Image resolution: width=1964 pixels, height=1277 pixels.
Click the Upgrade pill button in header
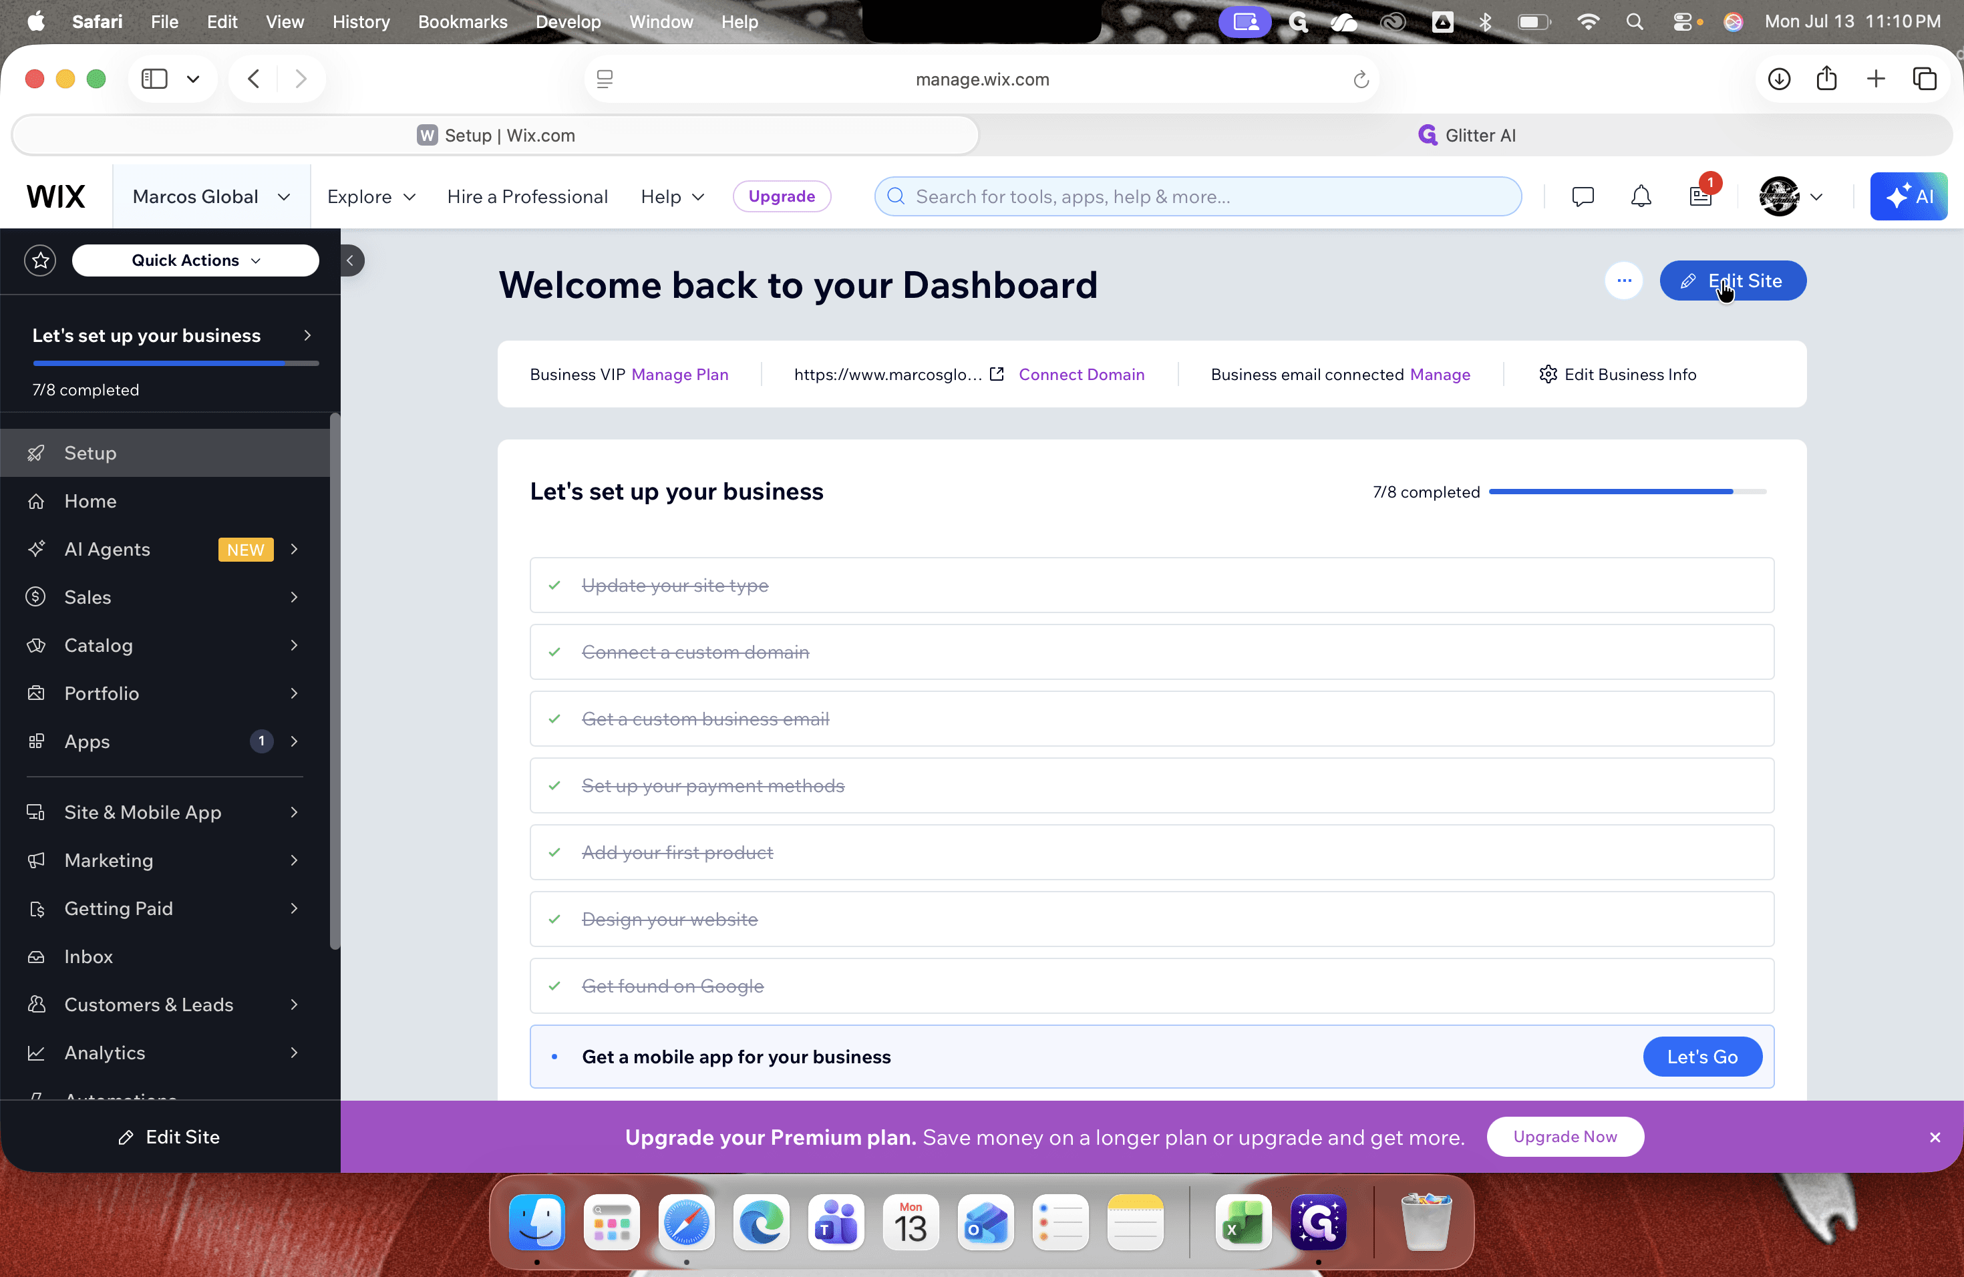(x=782, y=196)
